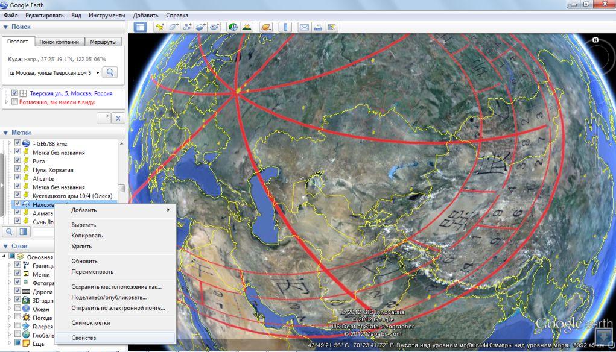Choose Снимок метки in context menu
This screenshot has width=616, height=352.
115,322
